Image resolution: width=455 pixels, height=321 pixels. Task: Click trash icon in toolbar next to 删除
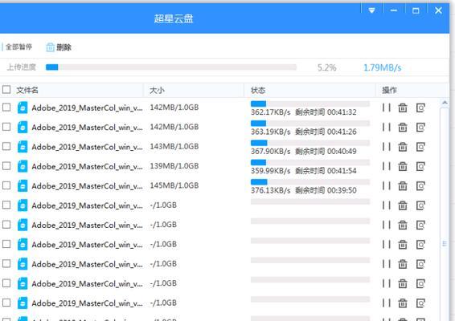coord(50,47)
